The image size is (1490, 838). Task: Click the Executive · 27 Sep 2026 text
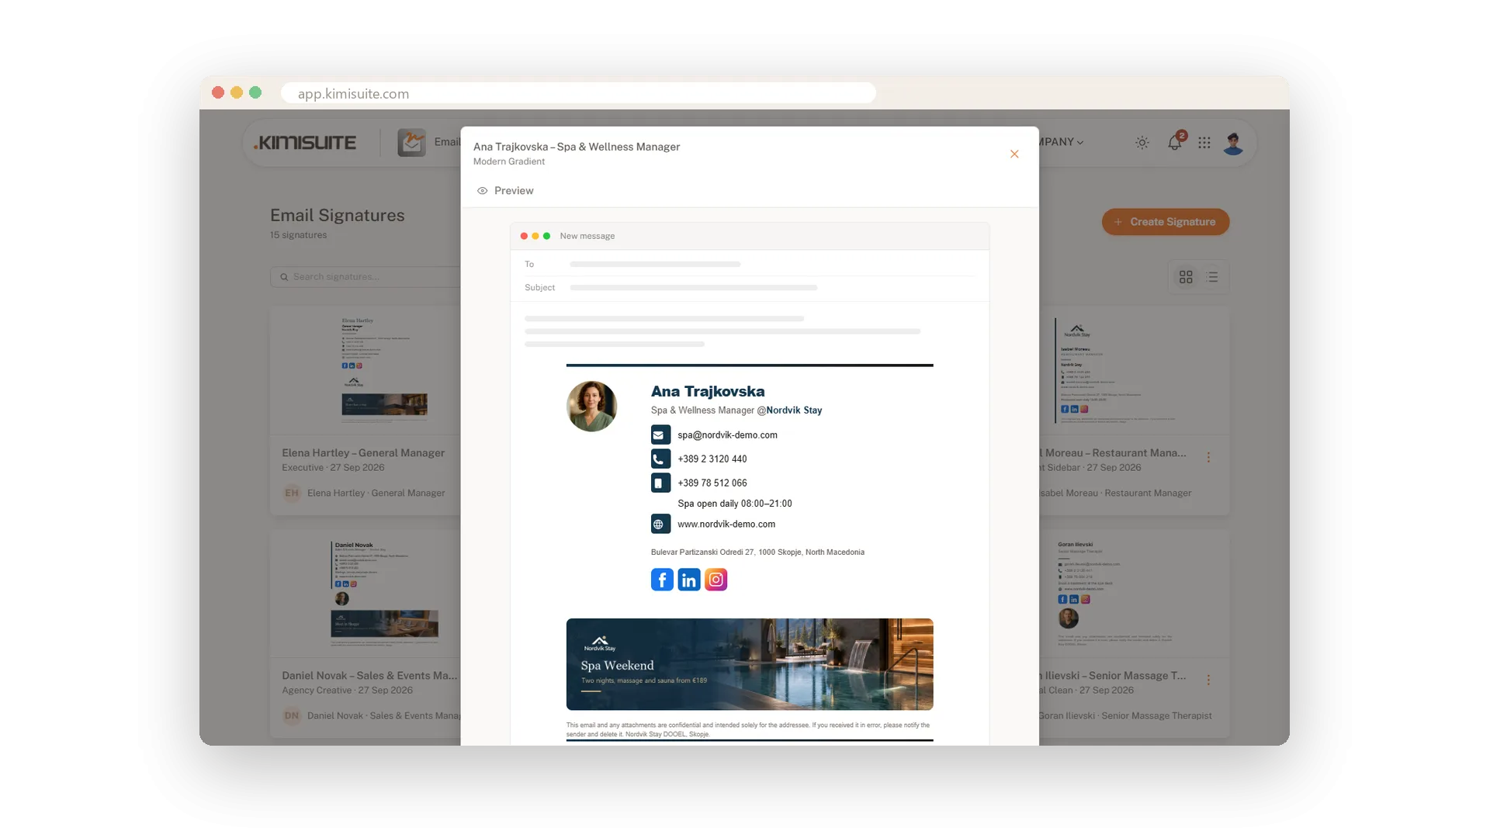click(x=333, y=468)
